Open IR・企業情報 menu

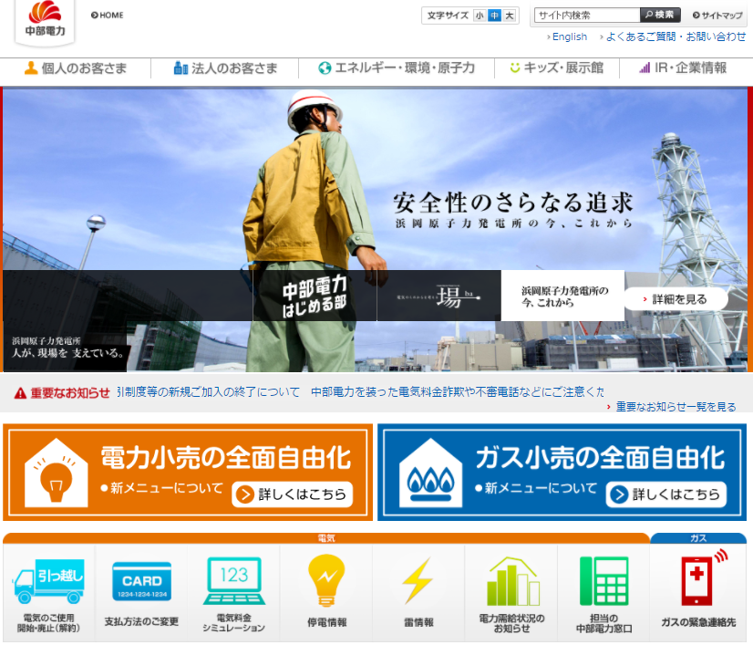683,68
